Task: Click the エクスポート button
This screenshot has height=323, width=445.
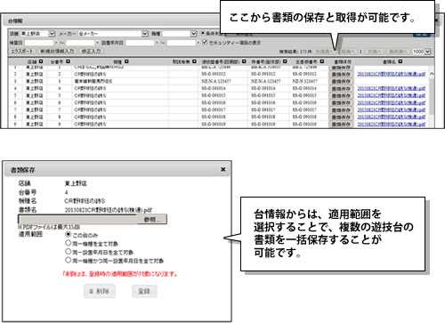Action: coord(22,52)
